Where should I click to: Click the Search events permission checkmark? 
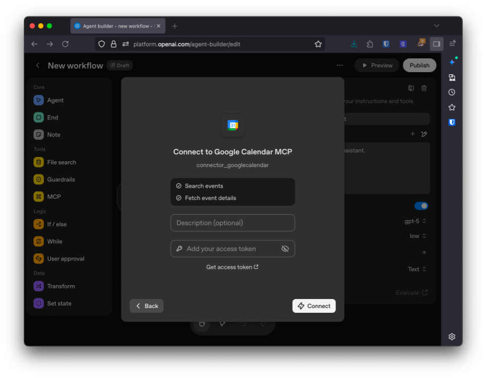[x=178, y=187]
